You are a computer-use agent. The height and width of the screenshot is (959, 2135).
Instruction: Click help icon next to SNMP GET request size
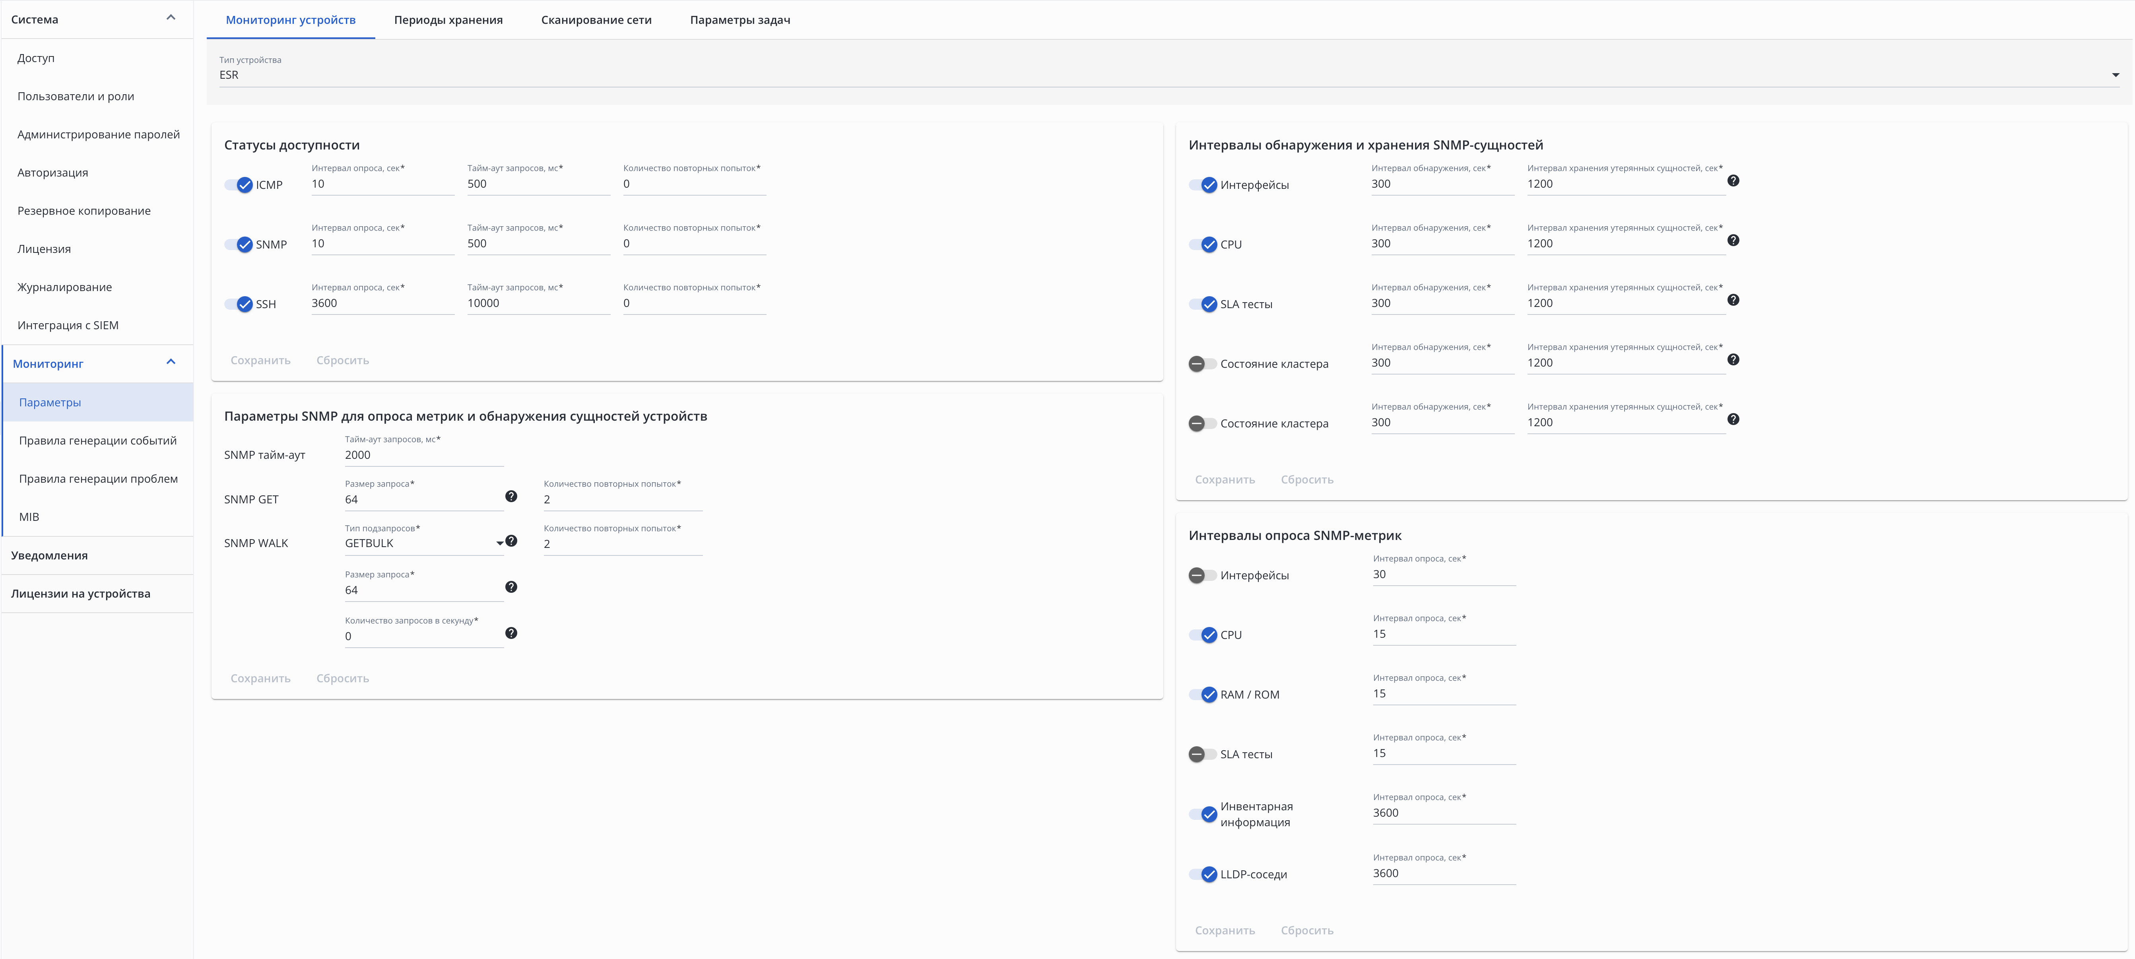click(x=510, y=497)
